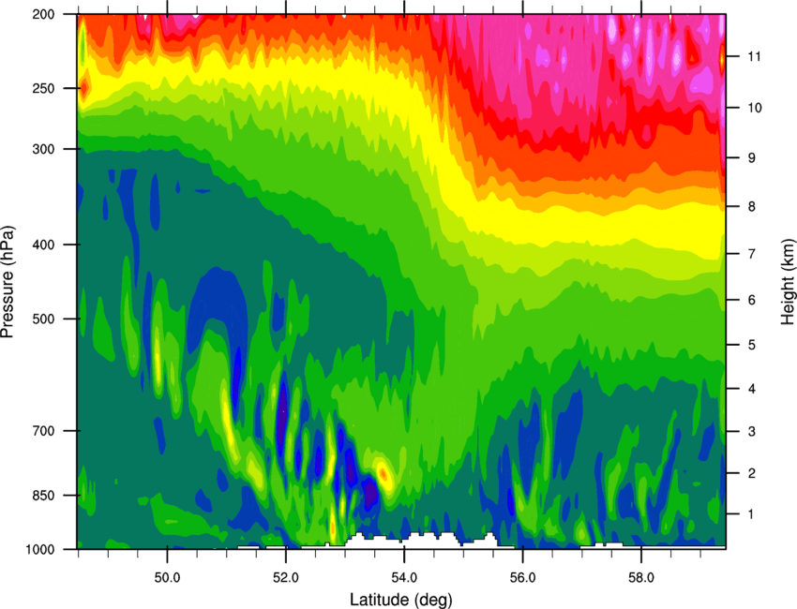Pick the 4 km height label
Viewport: 797px width, 609px height.
pyautogui.click(x=752, y=389)
